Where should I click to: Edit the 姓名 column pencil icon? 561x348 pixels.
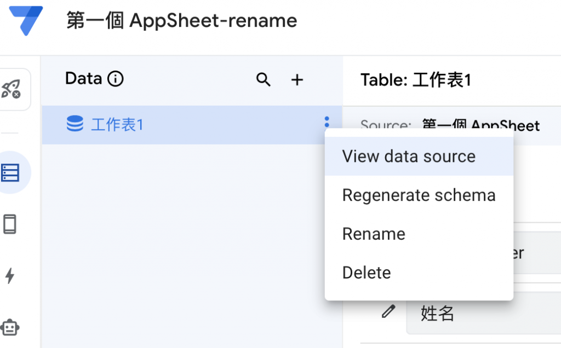[388, 311]
